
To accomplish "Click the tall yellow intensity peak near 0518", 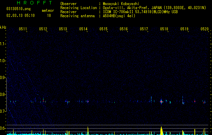I will click(161, 130).
